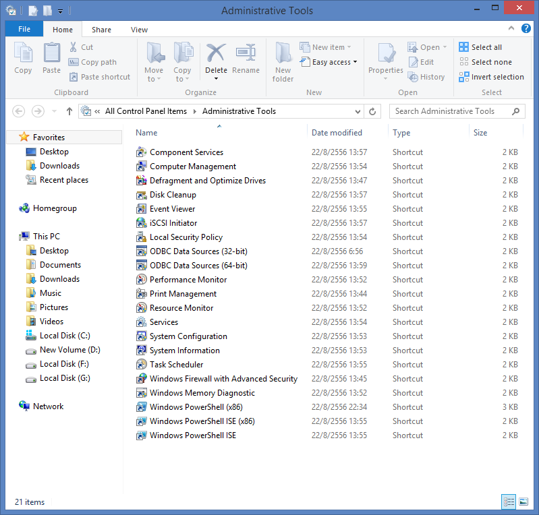Image resolution: width=539 pixels, height=515 pixels.
Task: Select Windows PowerShell ISE (x86) icon
Action: tap(141, 421)
